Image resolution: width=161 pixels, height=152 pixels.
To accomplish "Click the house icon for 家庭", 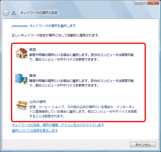I will pyautogui.click(x=22, y=53).
